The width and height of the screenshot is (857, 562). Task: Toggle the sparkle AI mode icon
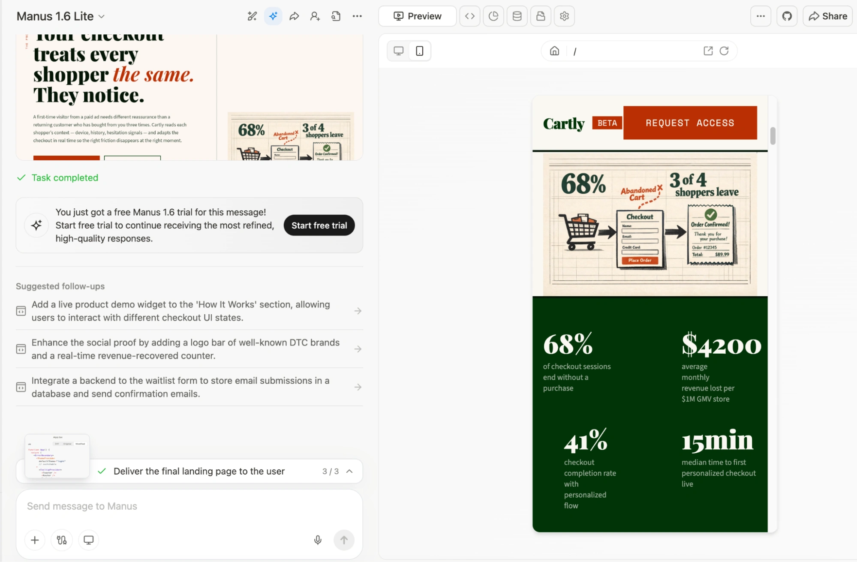pyautogui.click(x=273, y=16)
